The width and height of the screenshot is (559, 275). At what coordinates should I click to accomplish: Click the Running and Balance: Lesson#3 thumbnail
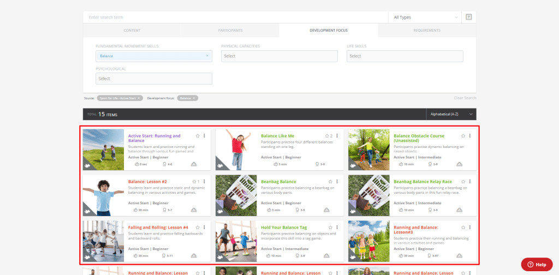(x=368, y=241)
